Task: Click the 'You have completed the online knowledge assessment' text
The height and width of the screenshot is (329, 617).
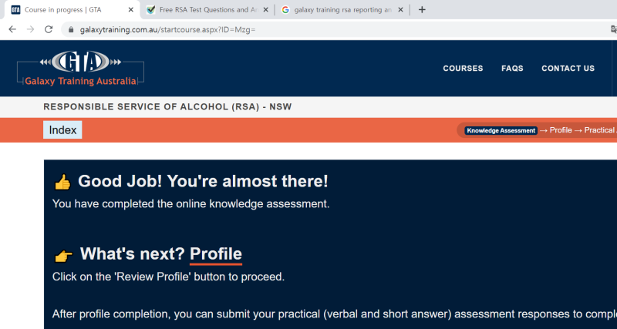Action: click(190, 204)
